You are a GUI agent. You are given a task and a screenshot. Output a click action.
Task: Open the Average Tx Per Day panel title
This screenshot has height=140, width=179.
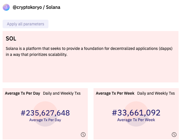point(22,93)
